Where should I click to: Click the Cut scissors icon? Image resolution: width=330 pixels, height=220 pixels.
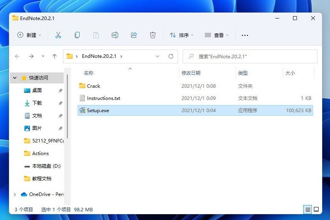(x=58, y=35)
